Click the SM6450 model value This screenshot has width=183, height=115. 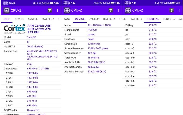[32, 37]
